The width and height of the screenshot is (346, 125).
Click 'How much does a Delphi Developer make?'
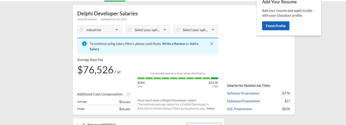click(x=167, y=100)
